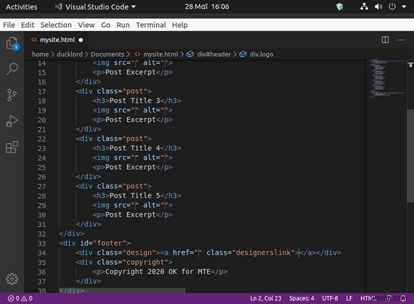The height and width of the screenshot is (304, 414).
Task: Click the text Post Title 3
Action: 135,101
